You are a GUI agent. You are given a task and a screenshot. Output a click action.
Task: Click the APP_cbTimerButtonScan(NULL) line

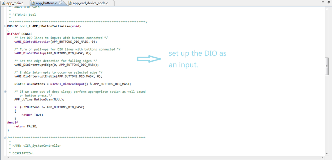[39, 99]
